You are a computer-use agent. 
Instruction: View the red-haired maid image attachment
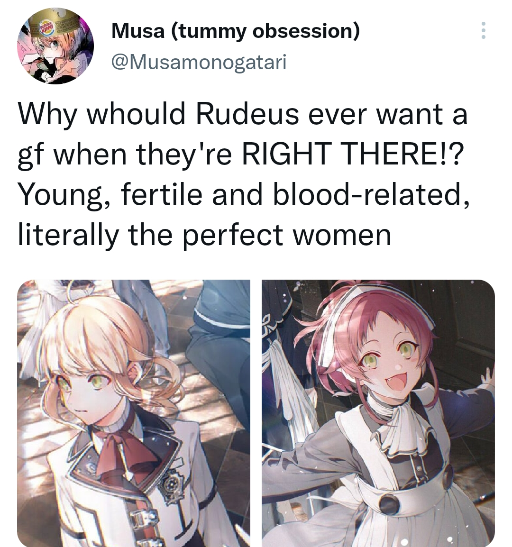[378, 413]
